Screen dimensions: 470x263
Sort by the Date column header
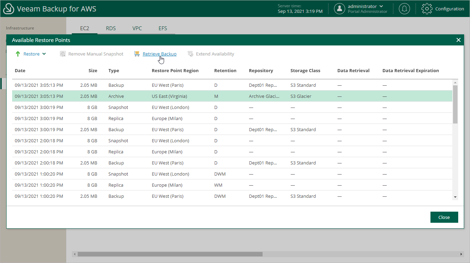[20, 70]
